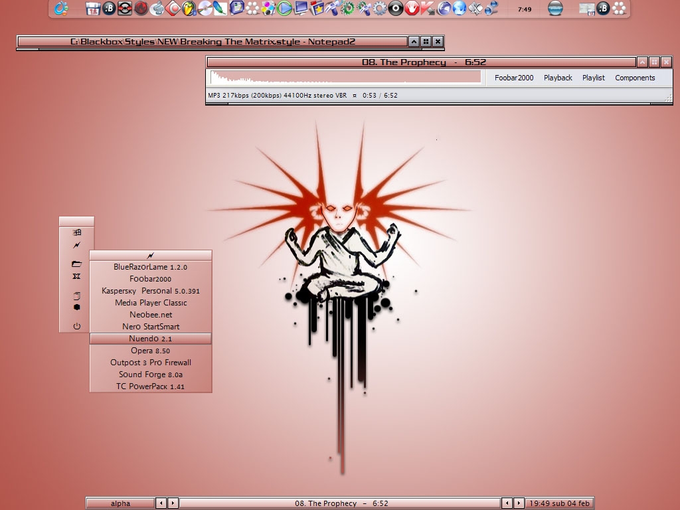Launch Foobar2000 from the programs menu
The image size is (680, 510).
[151, 279]
